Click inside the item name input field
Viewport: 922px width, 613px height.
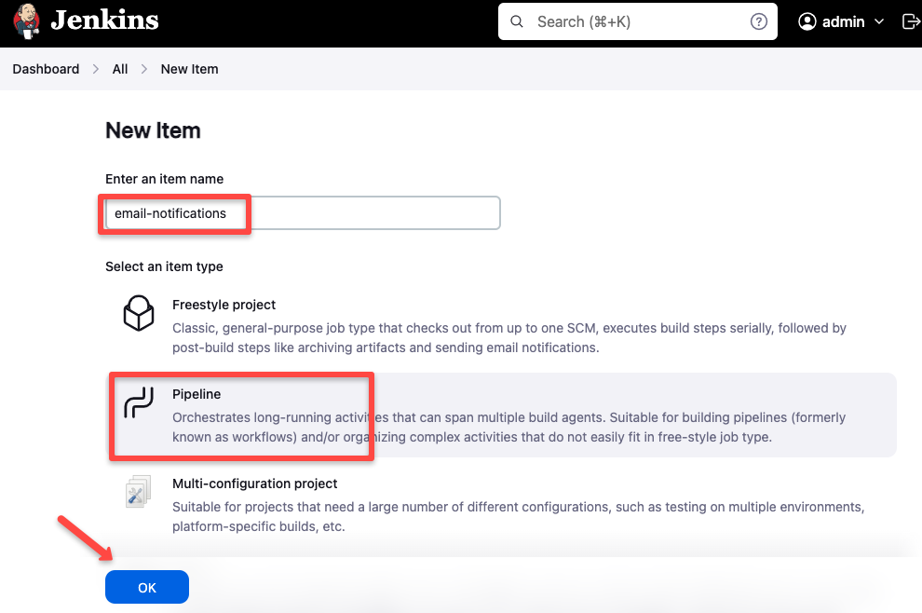pyautogui.click(x=303, y=213)
